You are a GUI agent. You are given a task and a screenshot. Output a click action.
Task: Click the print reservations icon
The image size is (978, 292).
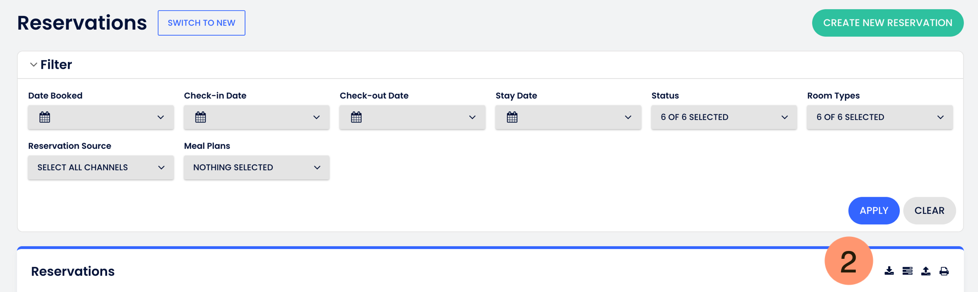[x=944, y=271]
